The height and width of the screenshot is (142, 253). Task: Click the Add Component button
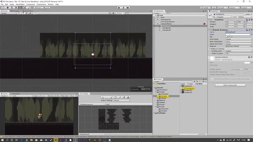[230, 85]
